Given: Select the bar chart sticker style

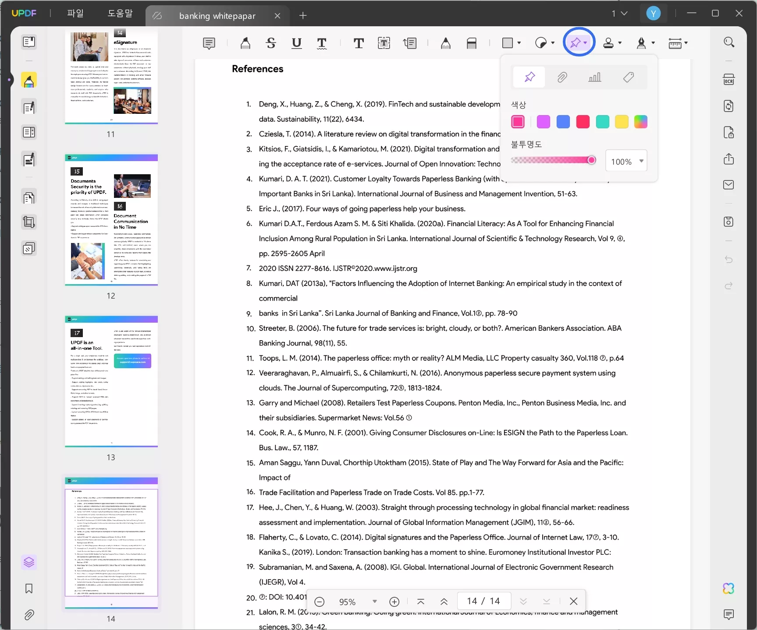Looking at the screenshot, I should point(595,77).
